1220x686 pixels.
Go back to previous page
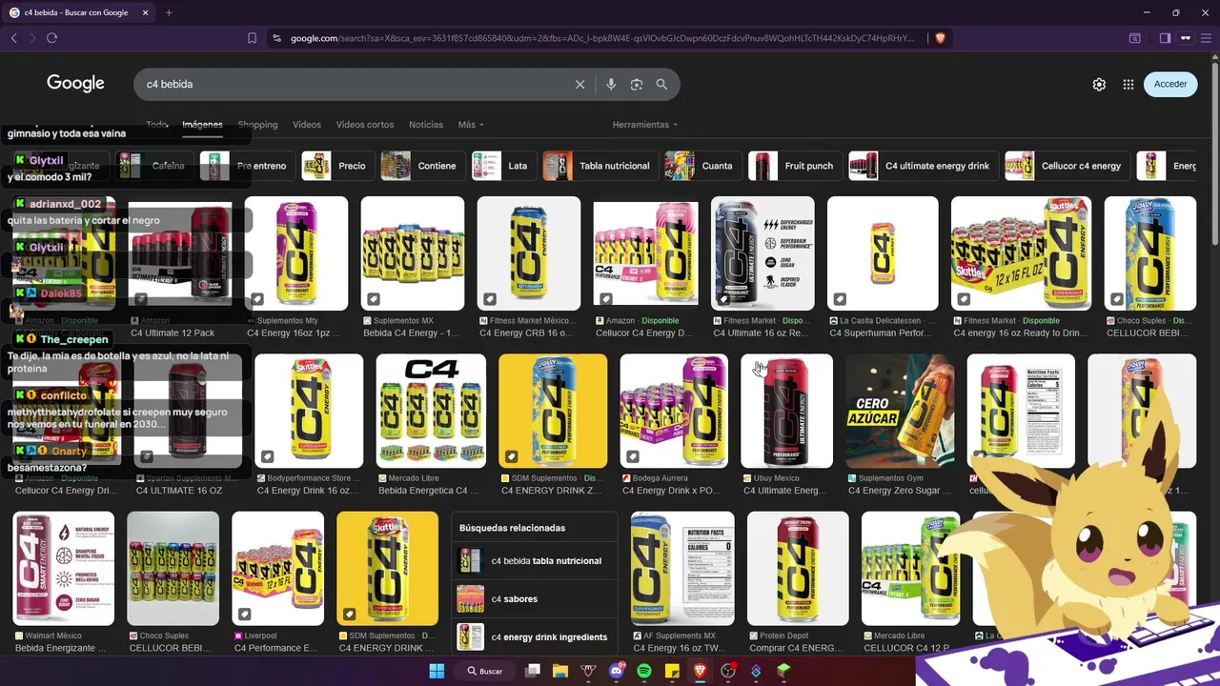coord(13,38)
